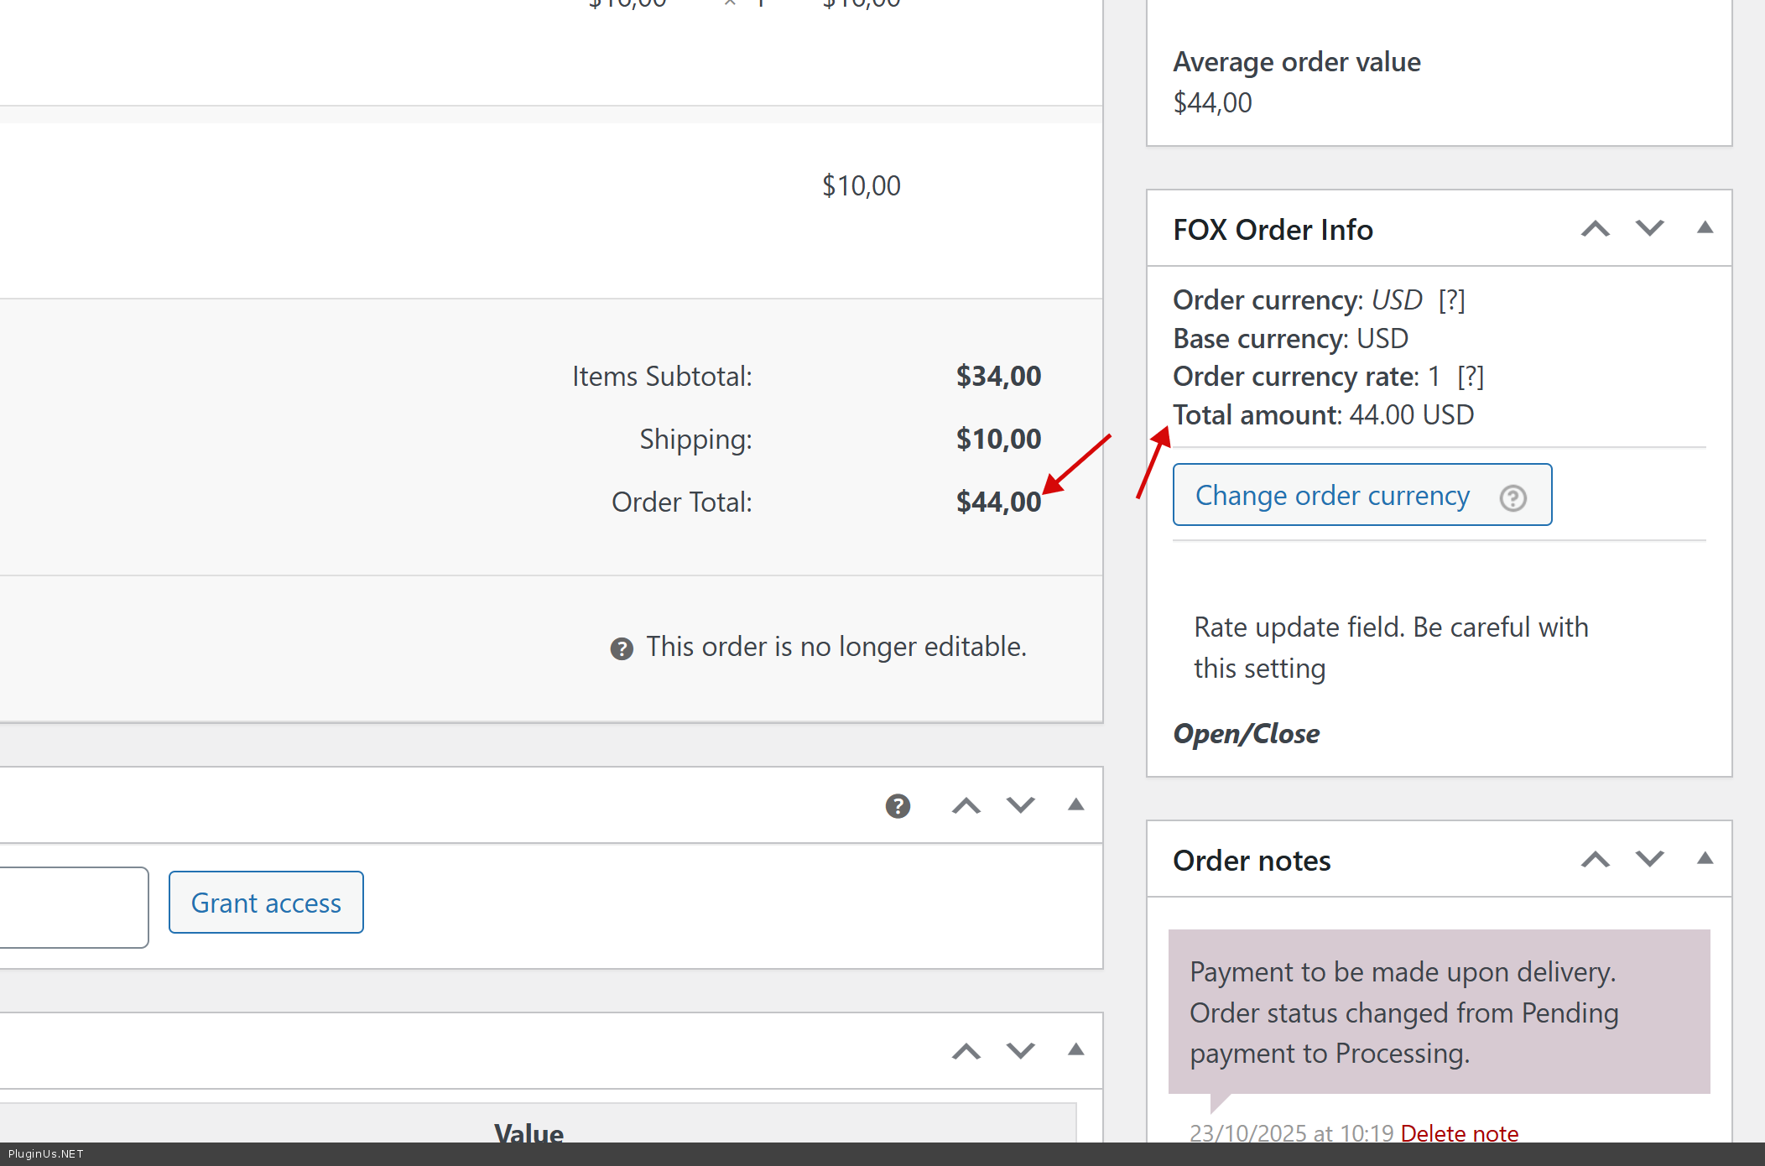1765x1166 pixels.
Task: Click [?] hint next to Order currency rate
Action: point(1471,377)
